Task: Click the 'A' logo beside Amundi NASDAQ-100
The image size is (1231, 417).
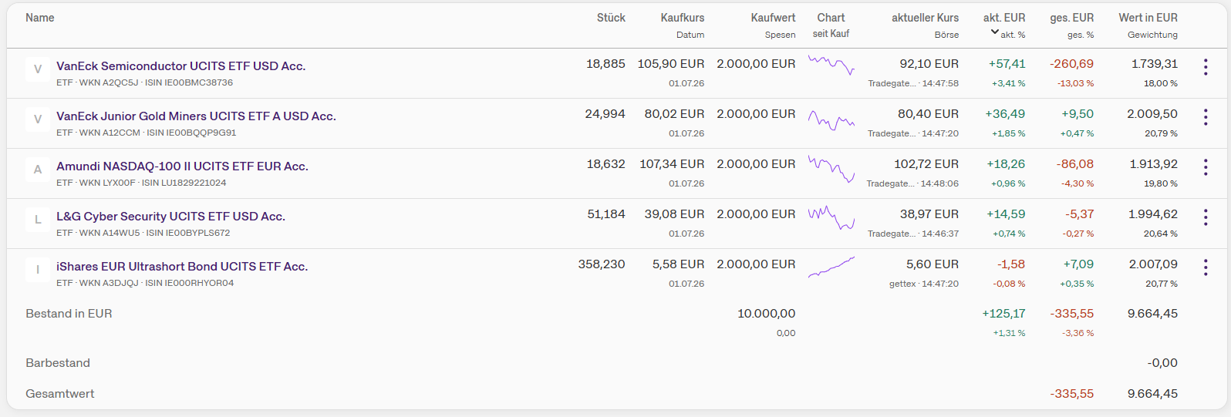Action: [x=38, y=170]
